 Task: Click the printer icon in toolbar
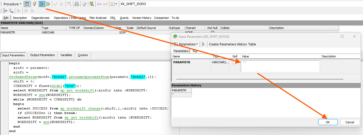click(77, 4)
